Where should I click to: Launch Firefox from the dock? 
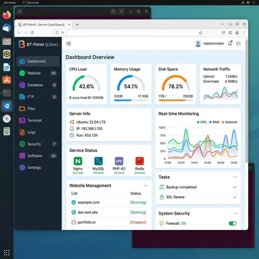point(7,15)
